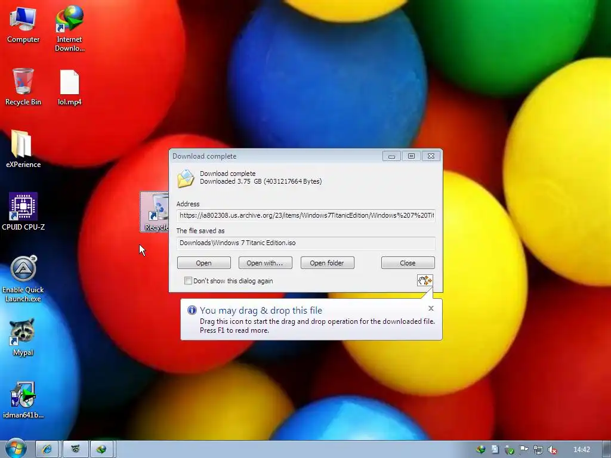Open the Windows Start menu
Image resolution: width=611 pixels, height=458 pixels.
16,449
